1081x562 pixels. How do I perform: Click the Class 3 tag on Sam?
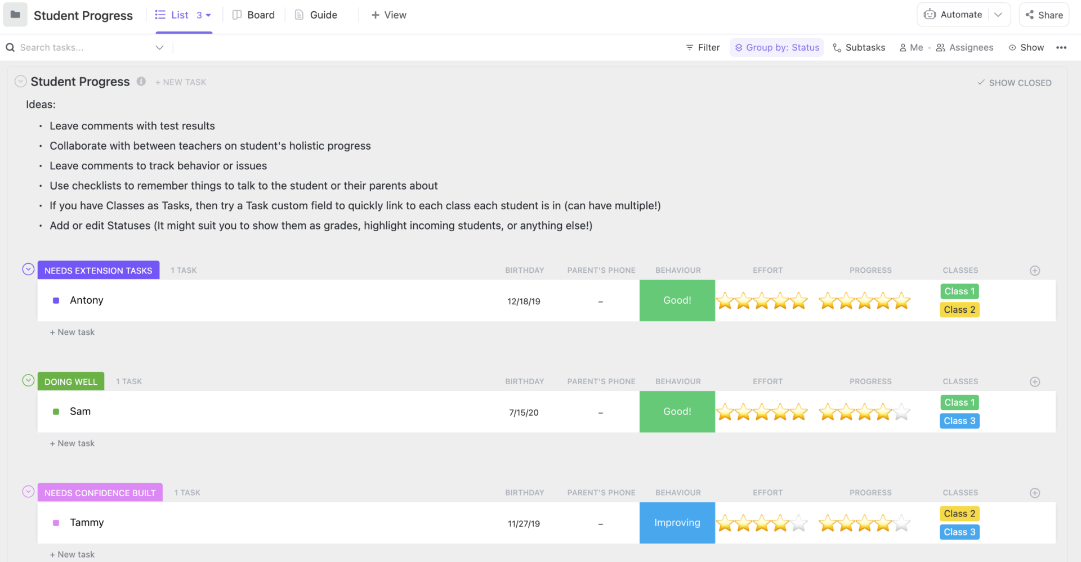959,420
